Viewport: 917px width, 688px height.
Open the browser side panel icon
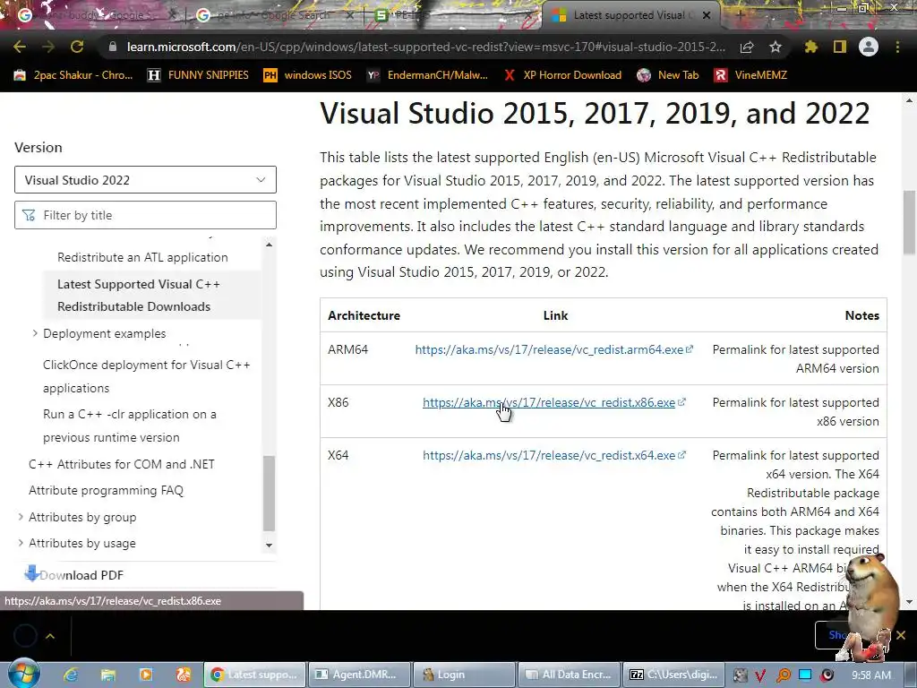click(840, 47)
